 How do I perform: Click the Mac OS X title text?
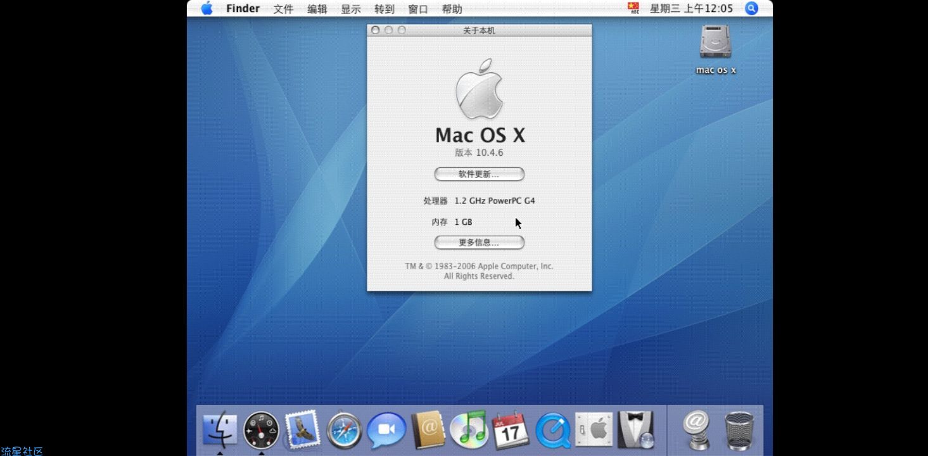click(x=480, y=135)
